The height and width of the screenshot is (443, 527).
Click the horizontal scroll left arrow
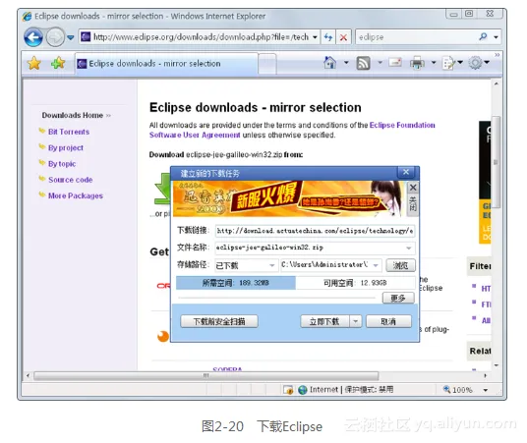click(29, 375)
